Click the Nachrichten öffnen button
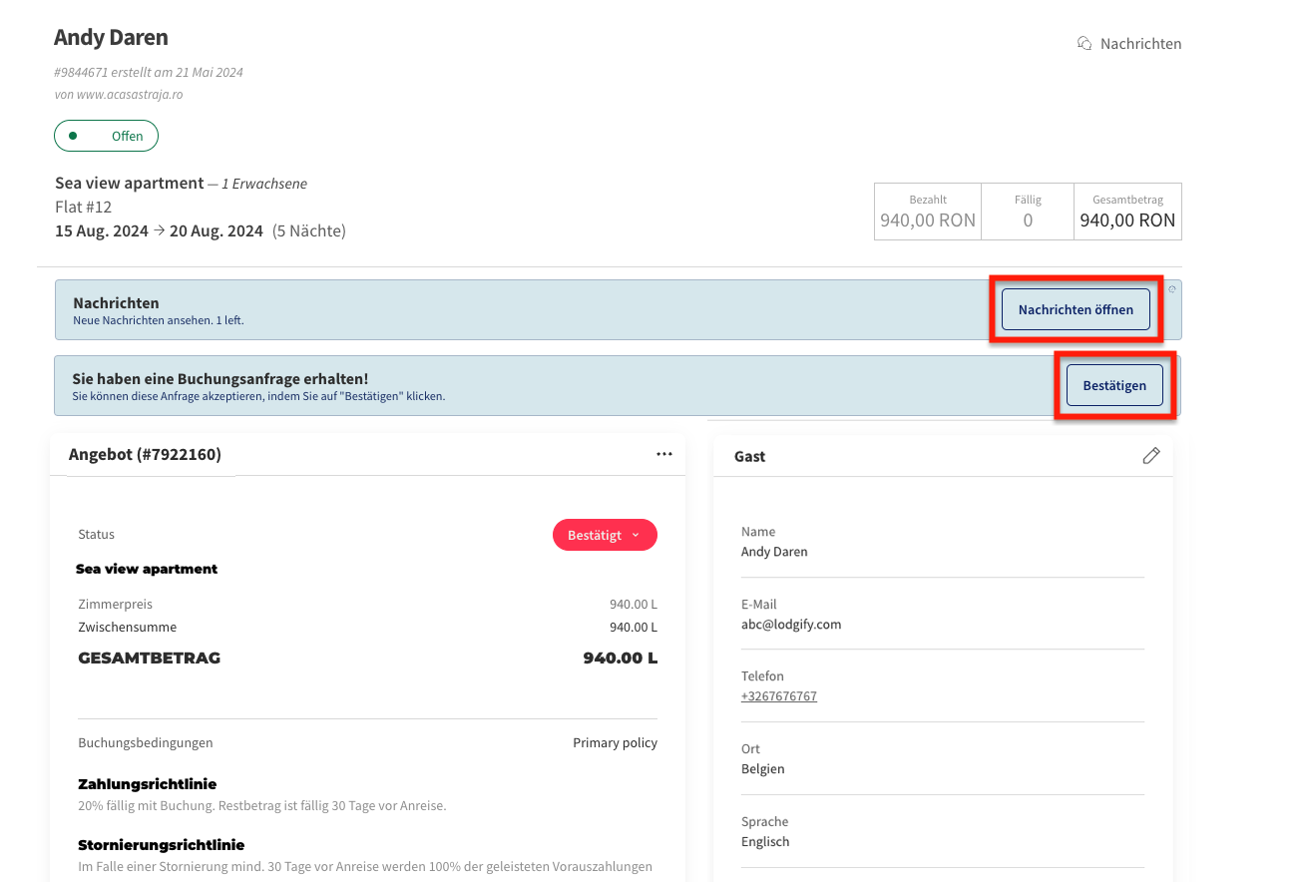The height and width of the screenshot is (882, 1298). click(x=1076, y=310)
